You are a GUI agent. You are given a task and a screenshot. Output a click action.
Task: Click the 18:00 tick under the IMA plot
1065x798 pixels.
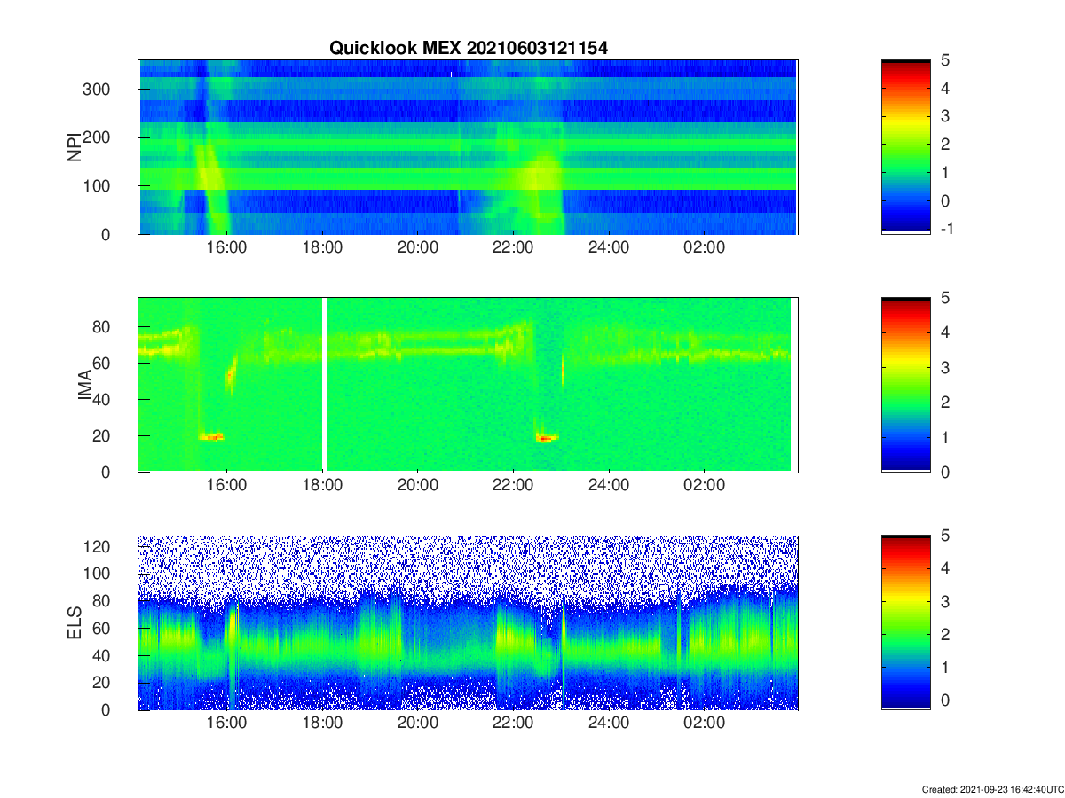322,485
